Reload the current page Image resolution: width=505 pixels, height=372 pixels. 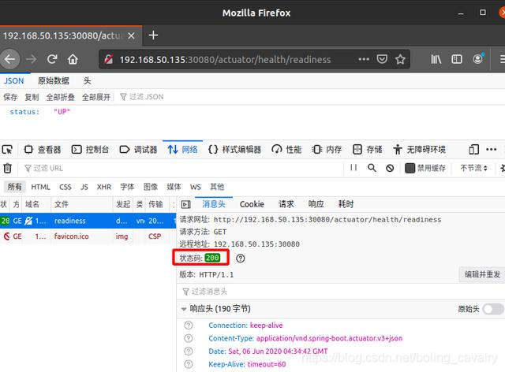[52, 59]
